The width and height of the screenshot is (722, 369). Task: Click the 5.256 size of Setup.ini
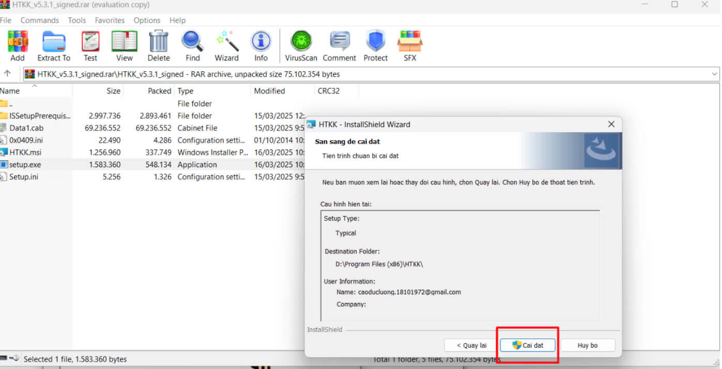[x=112, y=177]
